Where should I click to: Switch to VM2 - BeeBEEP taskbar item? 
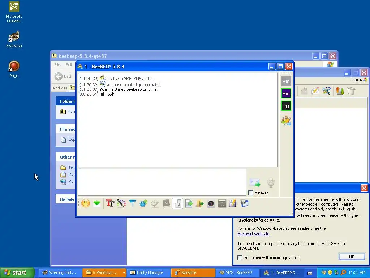(237, 273)
